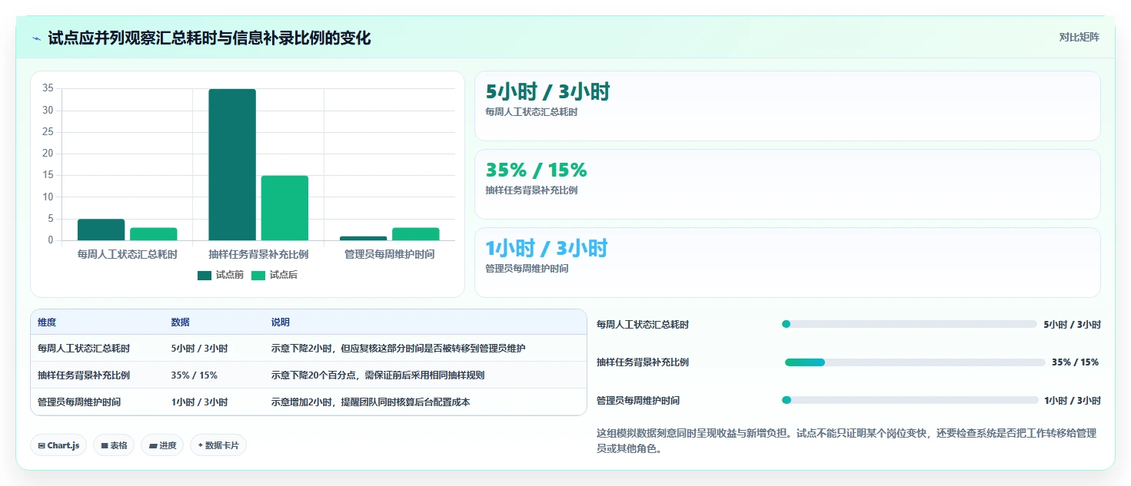Screen dimensions: 1131x486
Task: Click the 对比矩阵 label in header
Action: coord(1079,37)
